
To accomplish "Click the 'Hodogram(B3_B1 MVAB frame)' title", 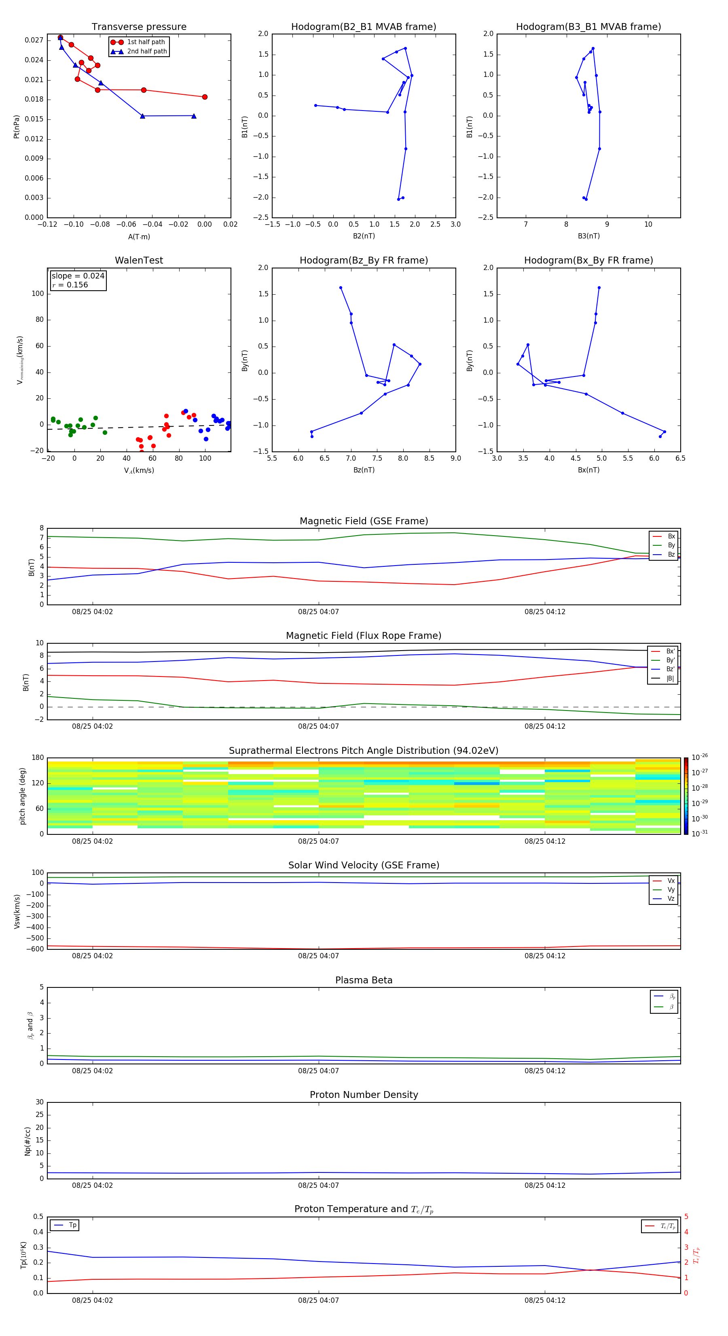I will [x=588, y=27].
